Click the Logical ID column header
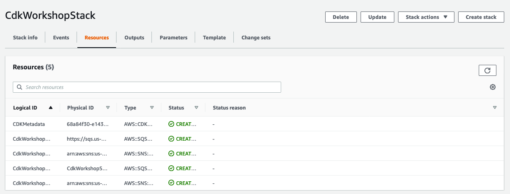The height and width of the screenshot is (194, 510). coord(25,108)
